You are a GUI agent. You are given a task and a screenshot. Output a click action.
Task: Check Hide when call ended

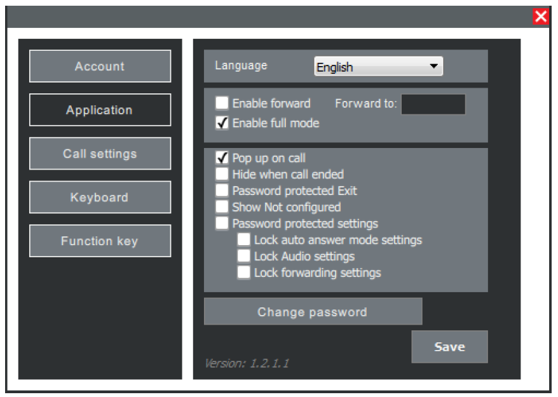click(x=222, y=174)
